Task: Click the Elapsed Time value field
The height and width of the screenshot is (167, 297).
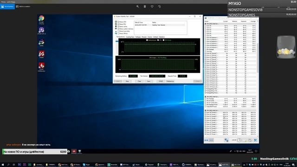Action: (x=182, y=76)
